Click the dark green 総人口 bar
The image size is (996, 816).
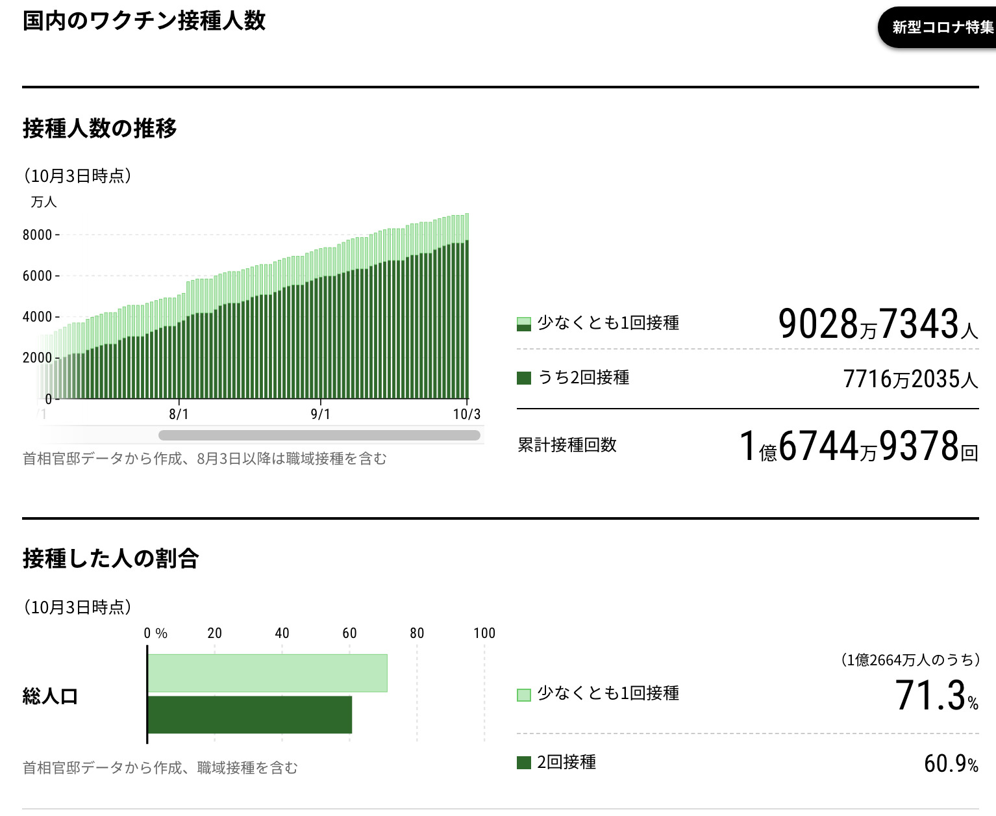pos(249,715)
